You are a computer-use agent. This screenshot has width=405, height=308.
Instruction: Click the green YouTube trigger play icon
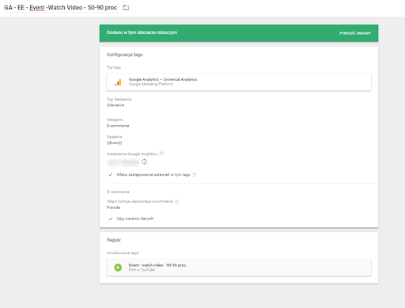[118, 268]
